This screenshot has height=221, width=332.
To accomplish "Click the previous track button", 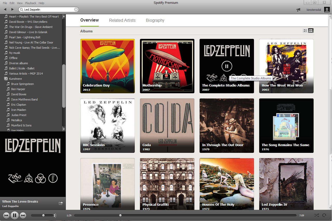I will pos(6,215).
